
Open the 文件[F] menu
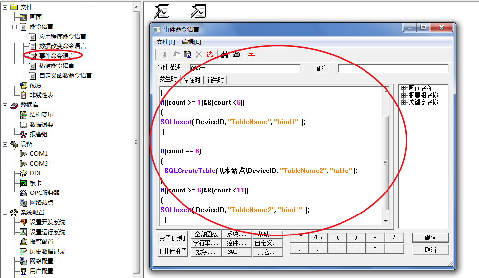point(165,42)
